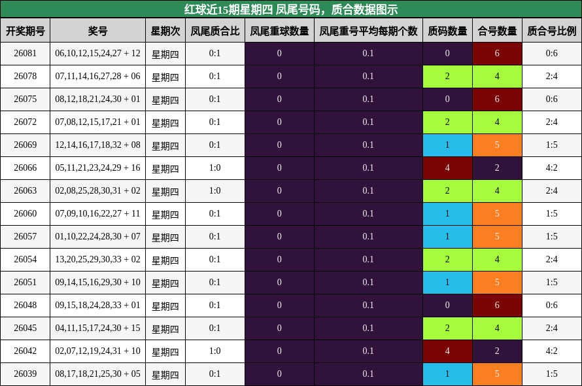Select draw period 26066

26,168
